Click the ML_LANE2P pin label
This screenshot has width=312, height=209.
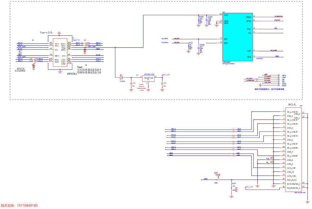[292, 132]
